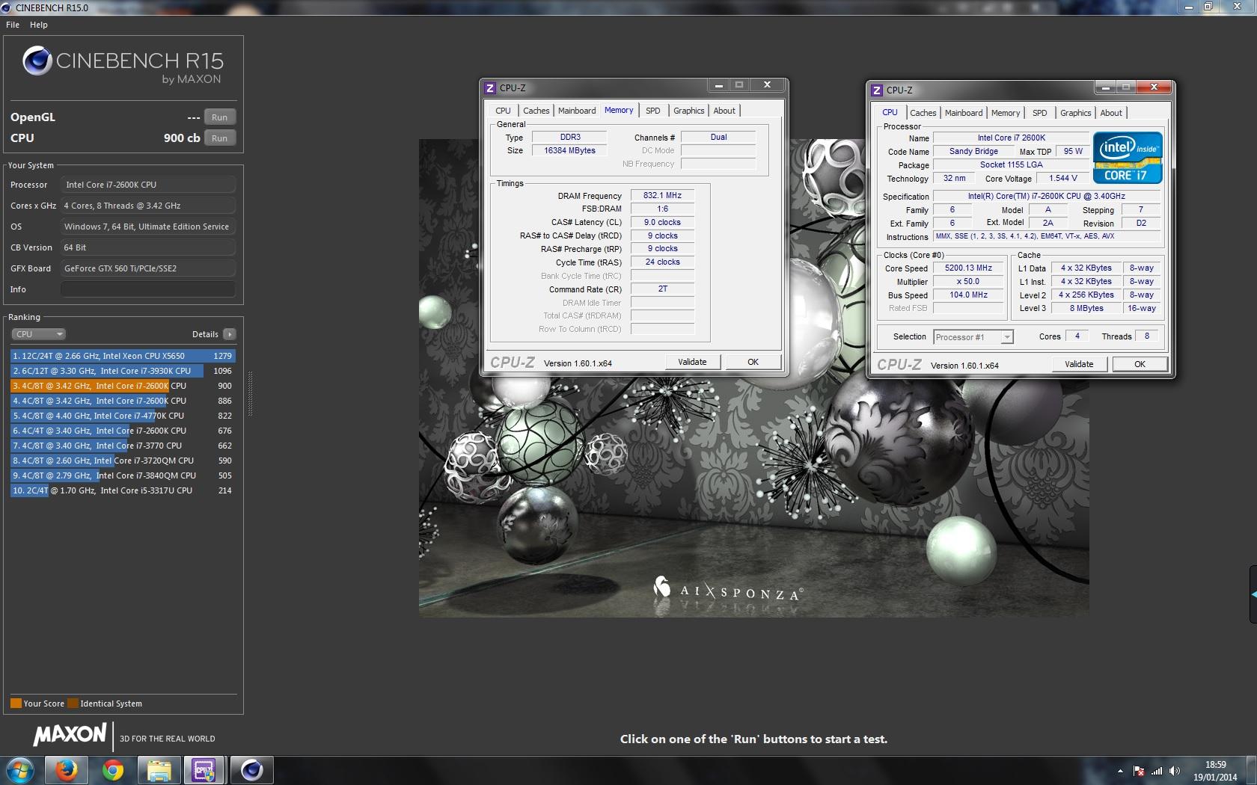Open the ranking CPU dropdown

38,334
